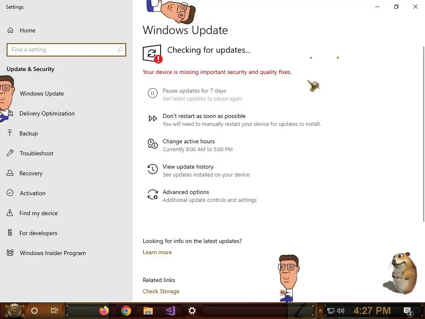Click the Backup arrow icon
Viewport: 425px width, 319px height.
(x=10, y=133)
